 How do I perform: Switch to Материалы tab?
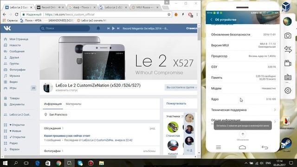pyautogui.click(x=73, y=104)
